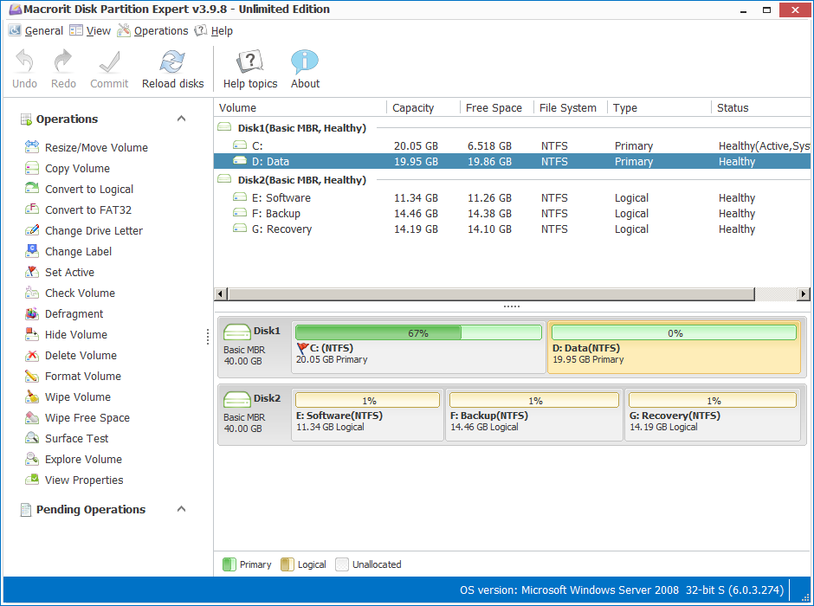Click G: Recovery(NTFS) partition block
Screen dimensions: 814x606
point(712,415)
